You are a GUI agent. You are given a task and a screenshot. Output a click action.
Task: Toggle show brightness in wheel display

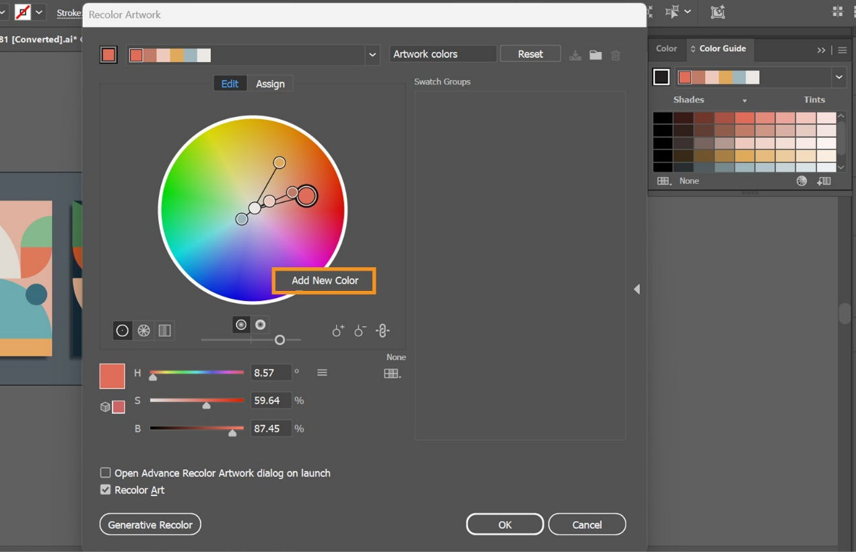pyautogui.click(x=260, y=324)
